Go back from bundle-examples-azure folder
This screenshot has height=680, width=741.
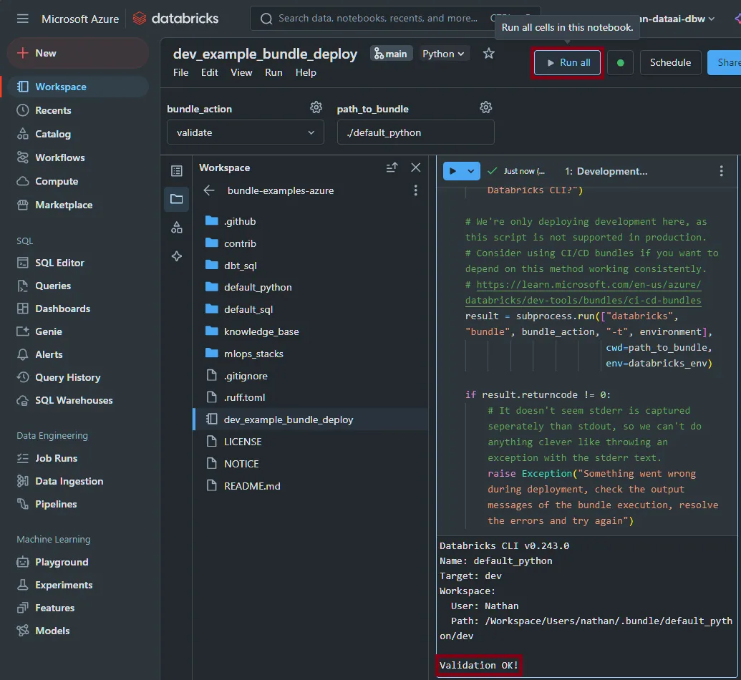point(209,190)
